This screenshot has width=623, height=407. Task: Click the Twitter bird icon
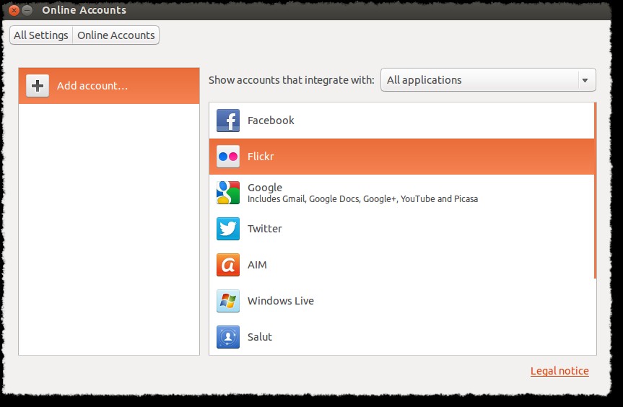click(x=227, y=229)
